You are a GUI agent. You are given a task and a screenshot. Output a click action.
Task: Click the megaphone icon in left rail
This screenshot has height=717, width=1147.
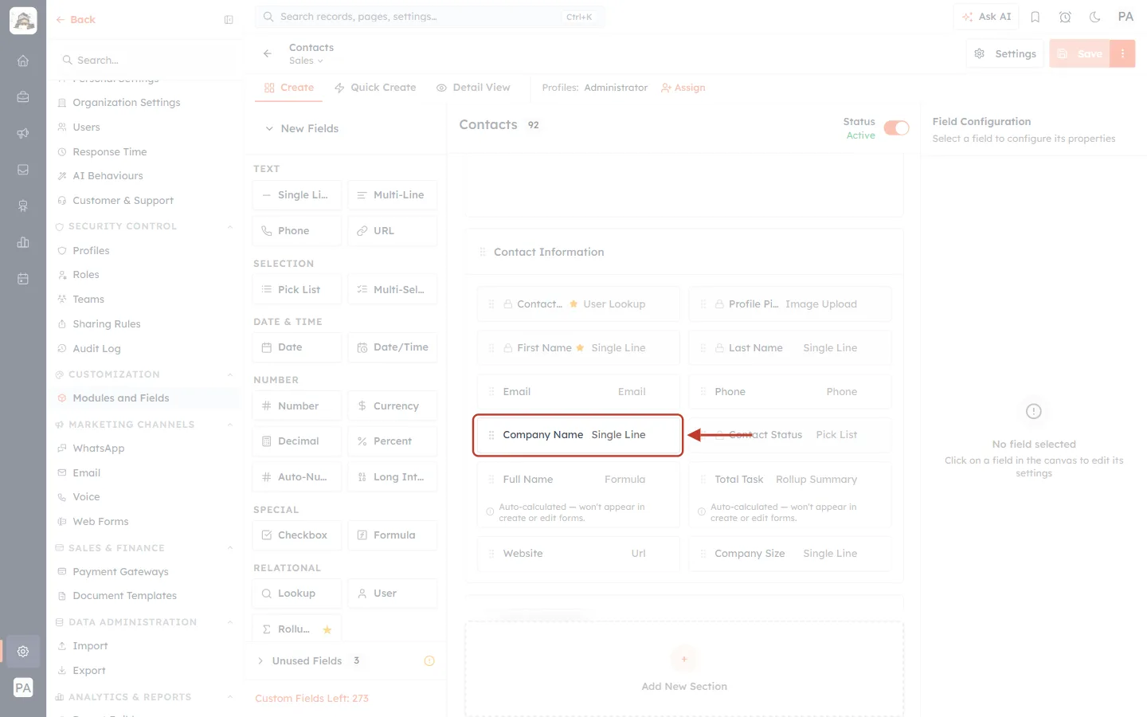click(x=23, y=133)
